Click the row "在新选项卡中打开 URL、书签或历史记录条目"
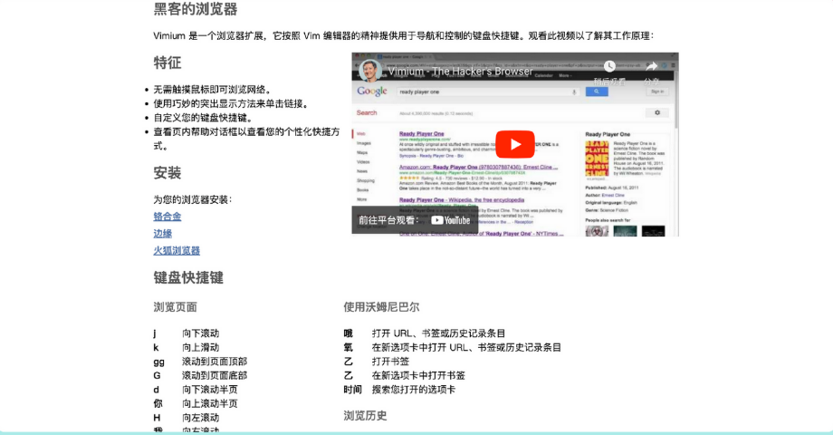 pyautogui.click(x=466, y=347)
